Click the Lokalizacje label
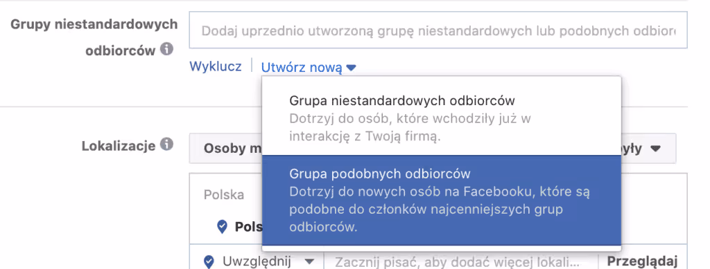 click(119, 145)
